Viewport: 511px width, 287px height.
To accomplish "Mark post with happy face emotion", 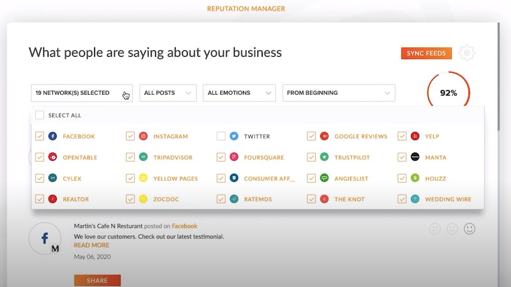I will [x=470, y=229].
